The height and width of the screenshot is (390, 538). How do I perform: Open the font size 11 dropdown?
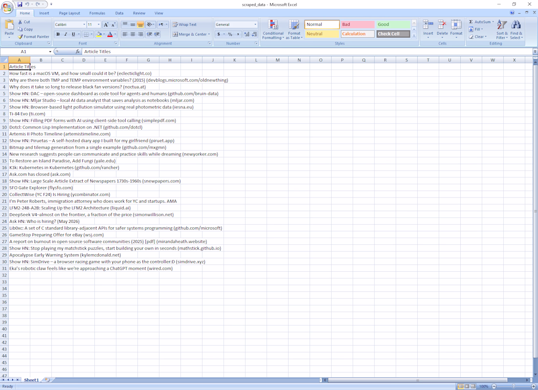pyautogui.click(x=98, y=24)
